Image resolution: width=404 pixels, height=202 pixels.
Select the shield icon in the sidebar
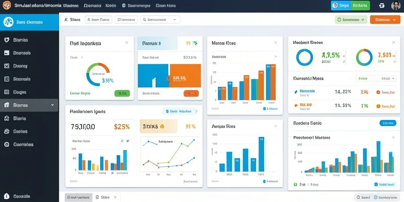[7, 40]
